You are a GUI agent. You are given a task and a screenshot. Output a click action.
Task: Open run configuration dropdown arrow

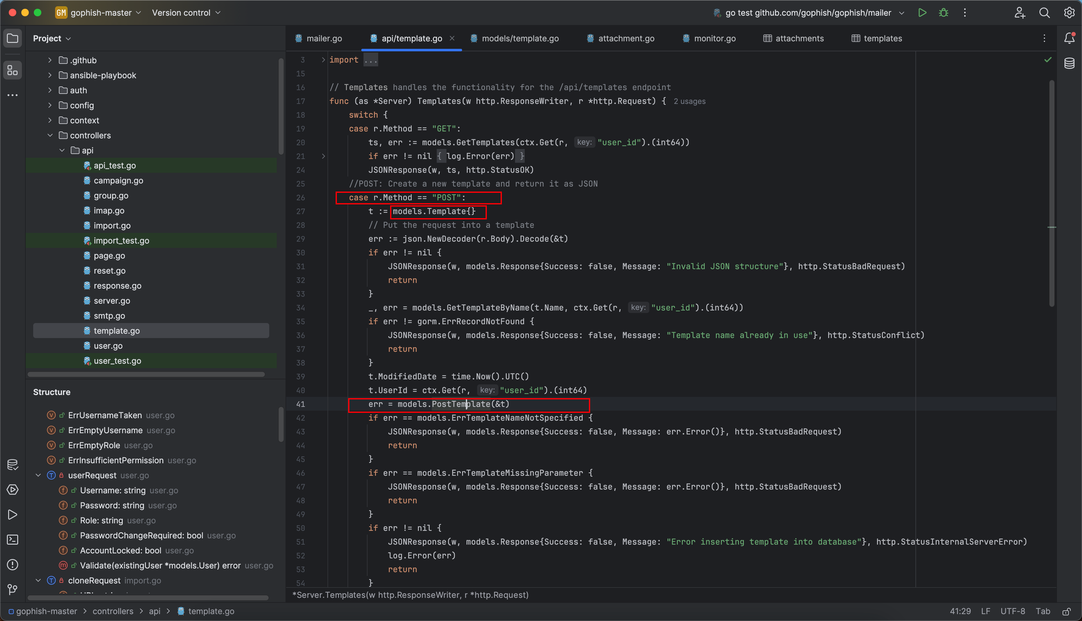[902, 13]
